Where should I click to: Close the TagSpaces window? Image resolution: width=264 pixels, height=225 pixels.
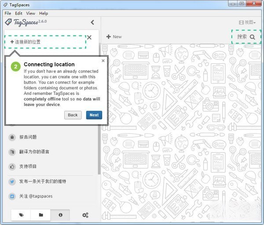point(254,4)
